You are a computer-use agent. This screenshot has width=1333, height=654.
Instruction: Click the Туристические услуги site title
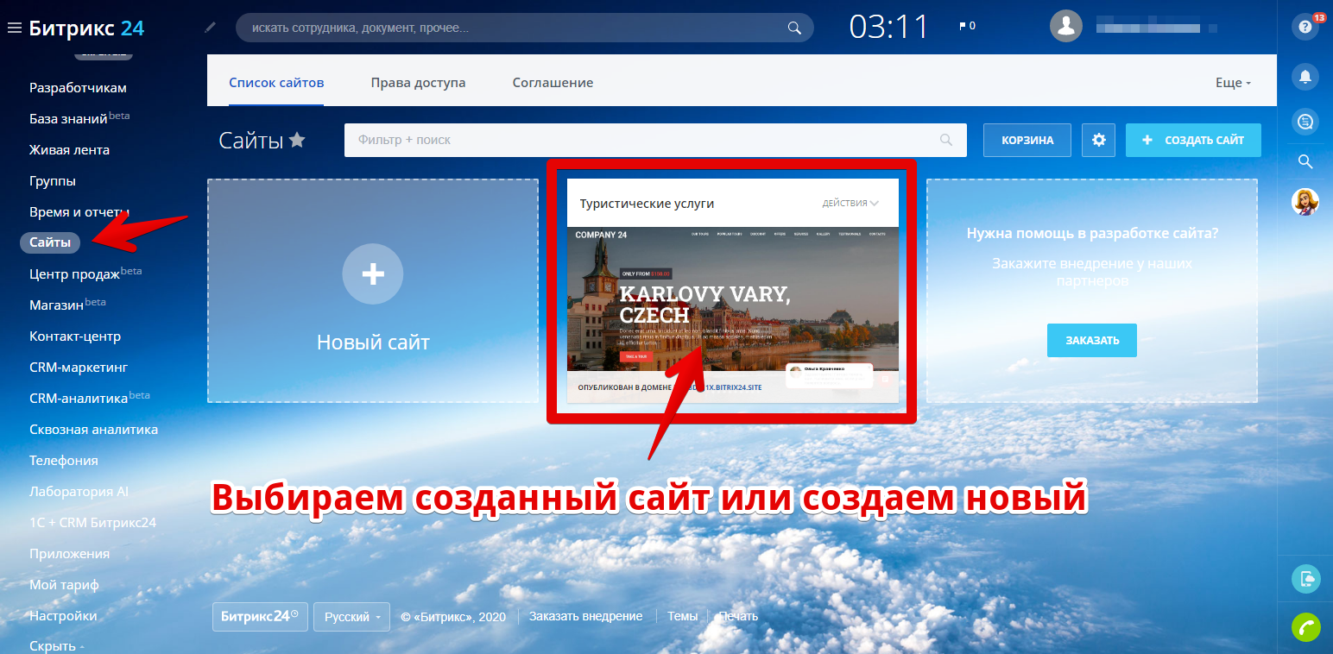tap(647, 204)
